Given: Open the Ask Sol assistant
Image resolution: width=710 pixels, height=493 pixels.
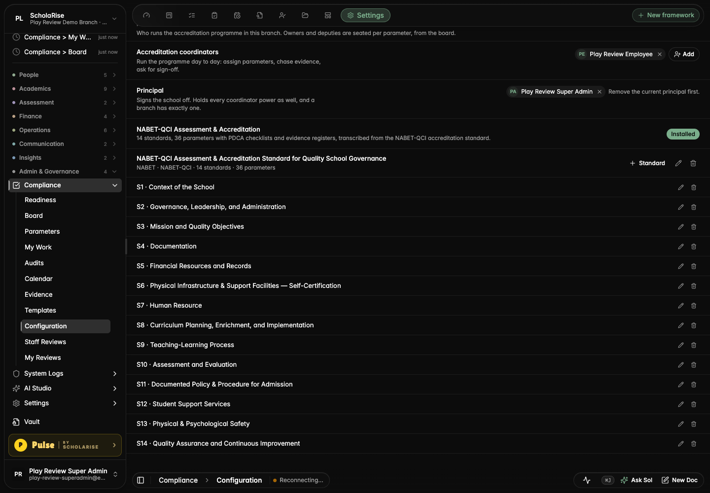Looking at the screenshot, I should point(637,480).
